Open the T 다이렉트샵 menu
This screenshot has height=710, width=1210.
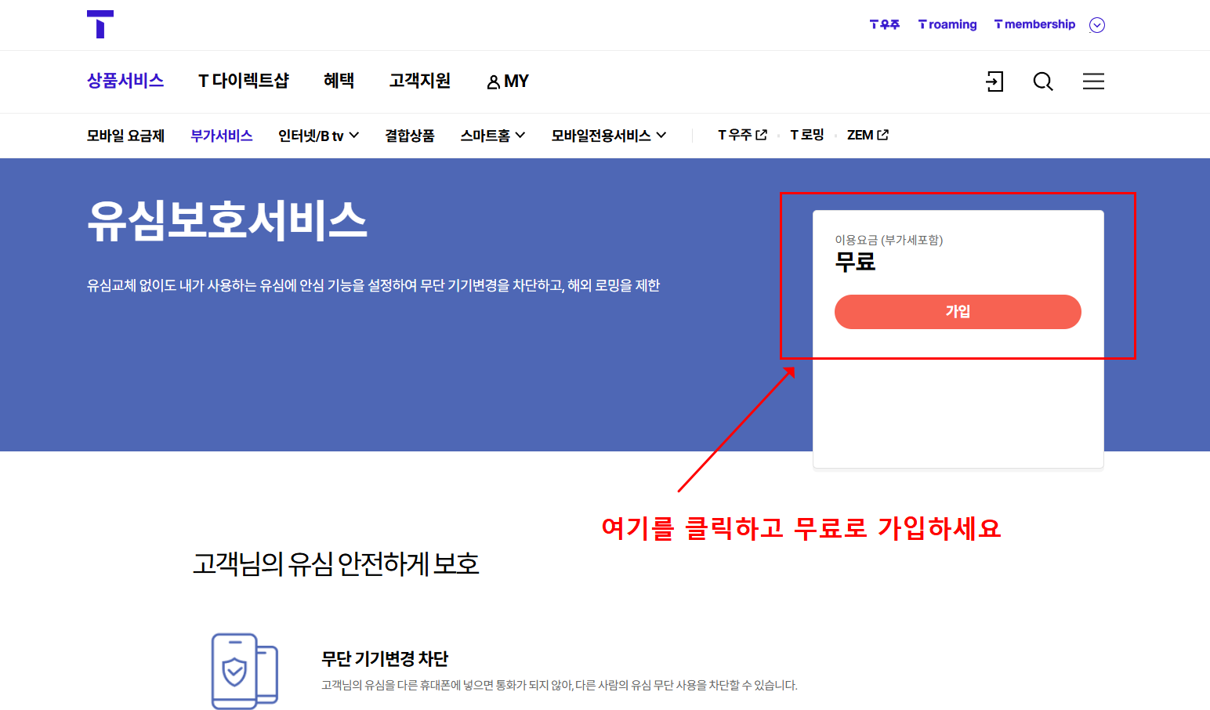click(x=244, y=81)
